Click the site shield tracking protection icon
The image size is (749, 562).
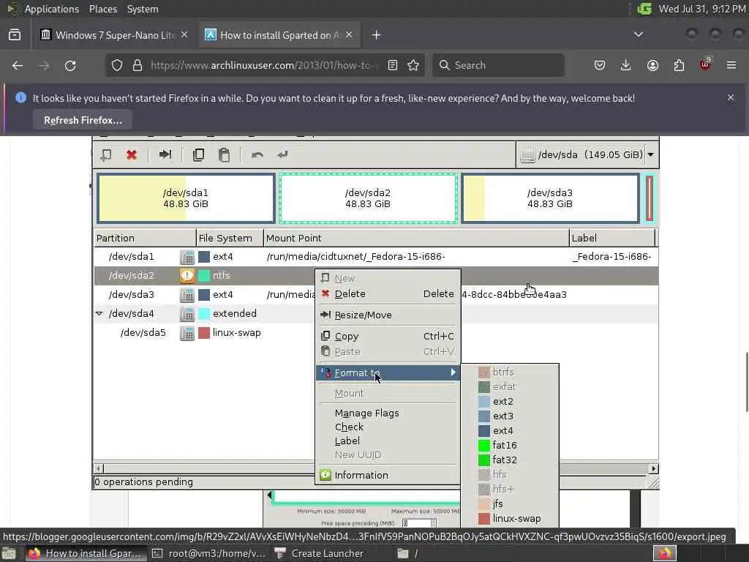[x=117, y=65]
